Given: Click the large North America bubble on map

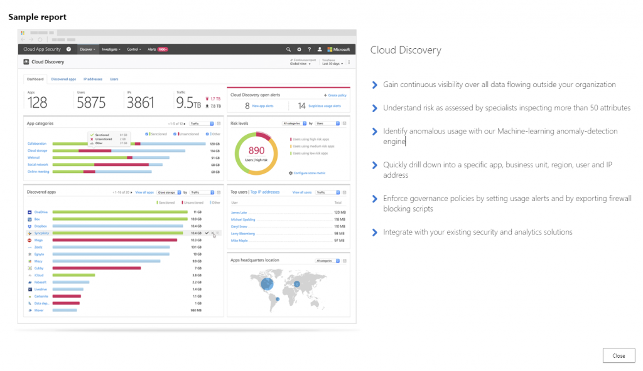Looking at the screenshot, I should pyautogui.click(x=267, y=283).
